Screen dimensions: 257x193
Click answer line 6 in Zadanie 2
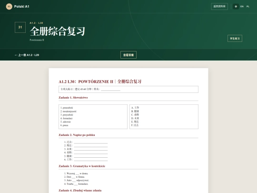[x=91, y=160]
